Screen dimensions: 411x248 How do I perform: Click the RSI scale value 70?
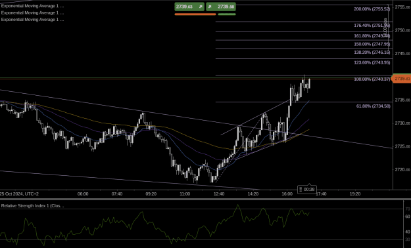click(408, 209)
